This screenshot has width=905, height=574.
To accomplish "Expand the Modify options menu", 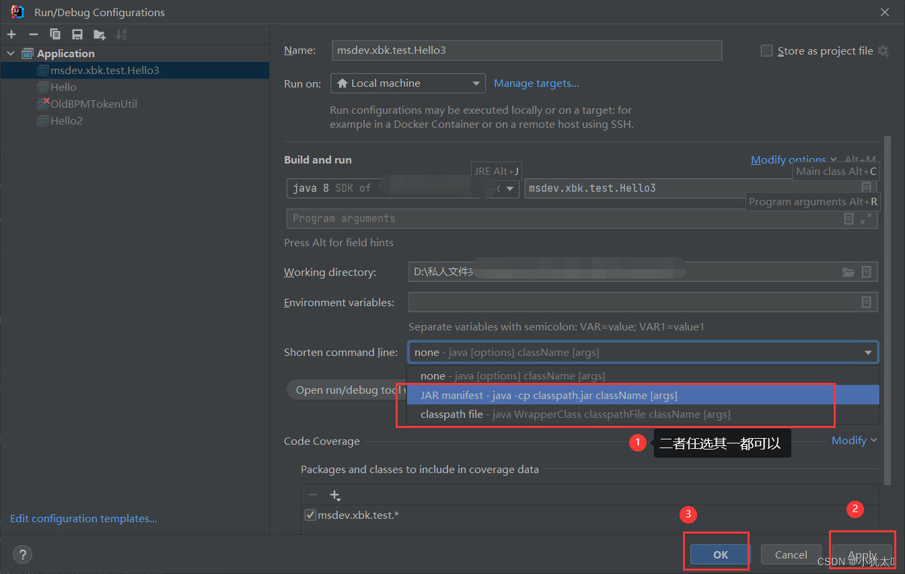I will coord(794,159).
